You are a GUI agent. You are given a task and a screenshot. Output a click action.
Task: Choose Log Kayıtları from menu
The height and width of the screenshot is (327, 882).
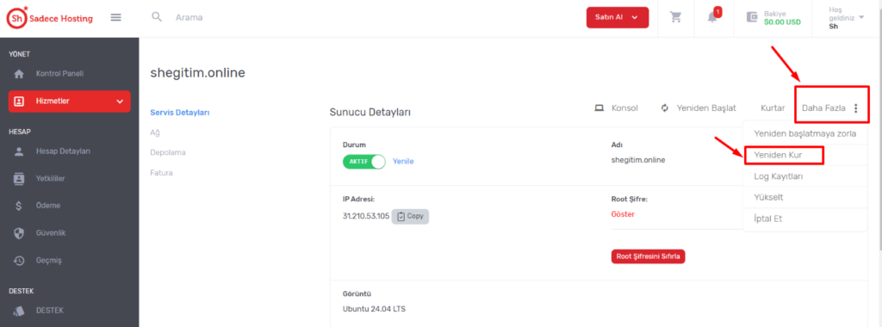coord(805,176)
